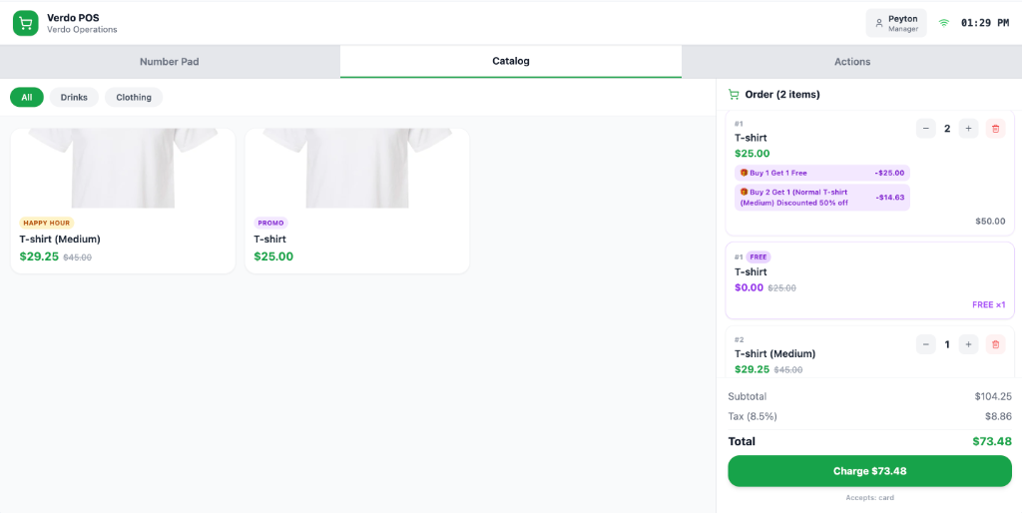Click the HAPPY HOUR badge
This screenshot has width=1022, height=513.
(x=47, y=223)
